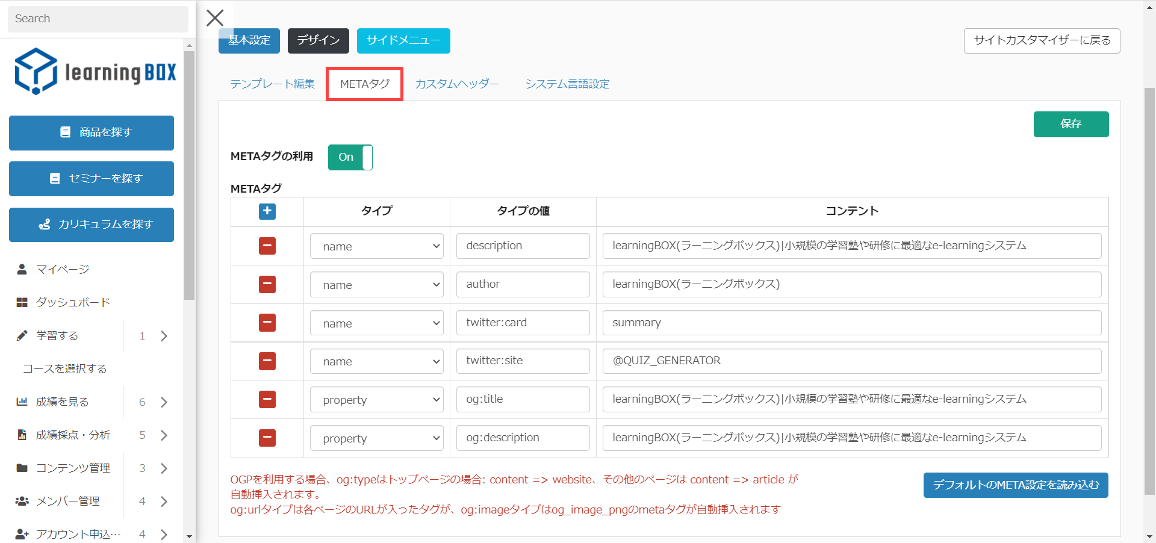Click the blue plus icon to add META tag
Viewport: 1156px width, 543px height.
pos(267,211)
